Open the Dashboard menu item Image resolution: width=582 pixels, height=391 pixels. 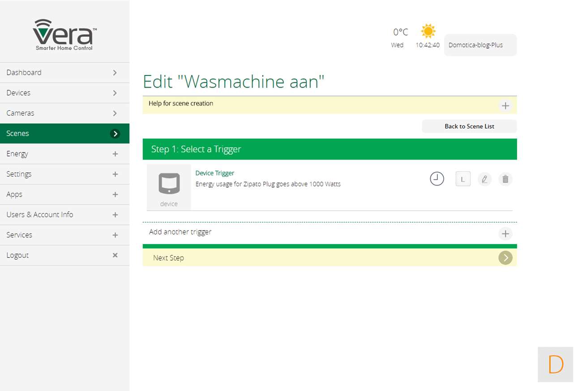[64, 72]
